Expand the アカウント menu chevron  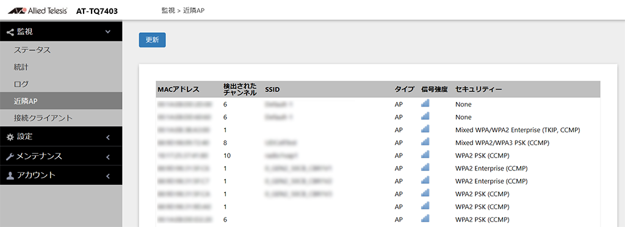(x=107, y=176)
